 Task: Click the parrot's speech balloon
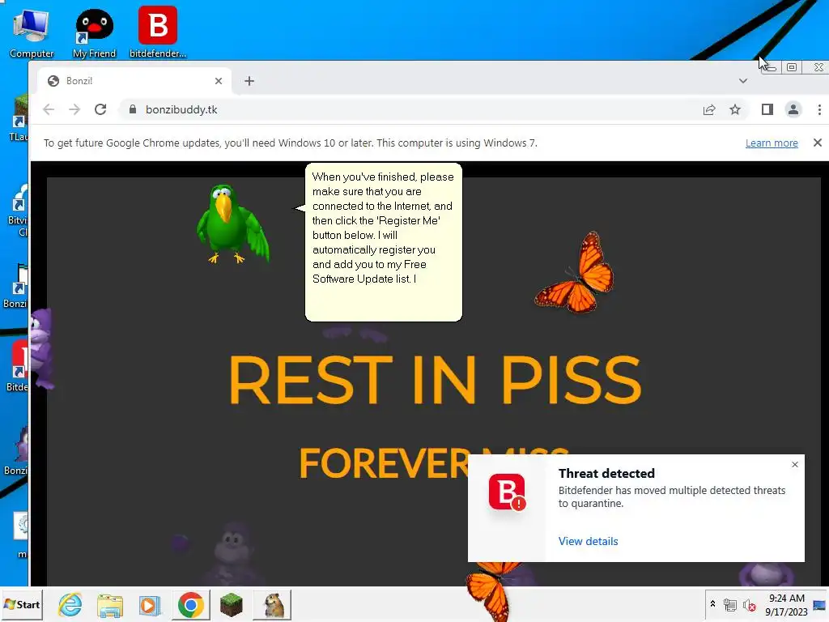click(383, 241)
